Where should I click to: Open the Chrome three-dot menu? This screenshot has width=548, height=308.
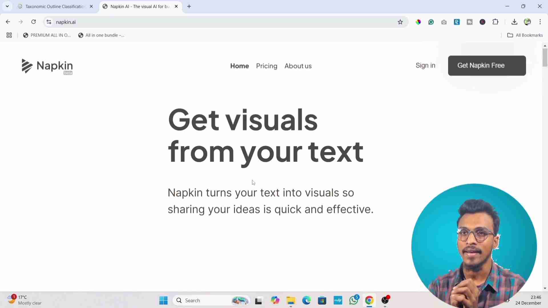[541, 22]
